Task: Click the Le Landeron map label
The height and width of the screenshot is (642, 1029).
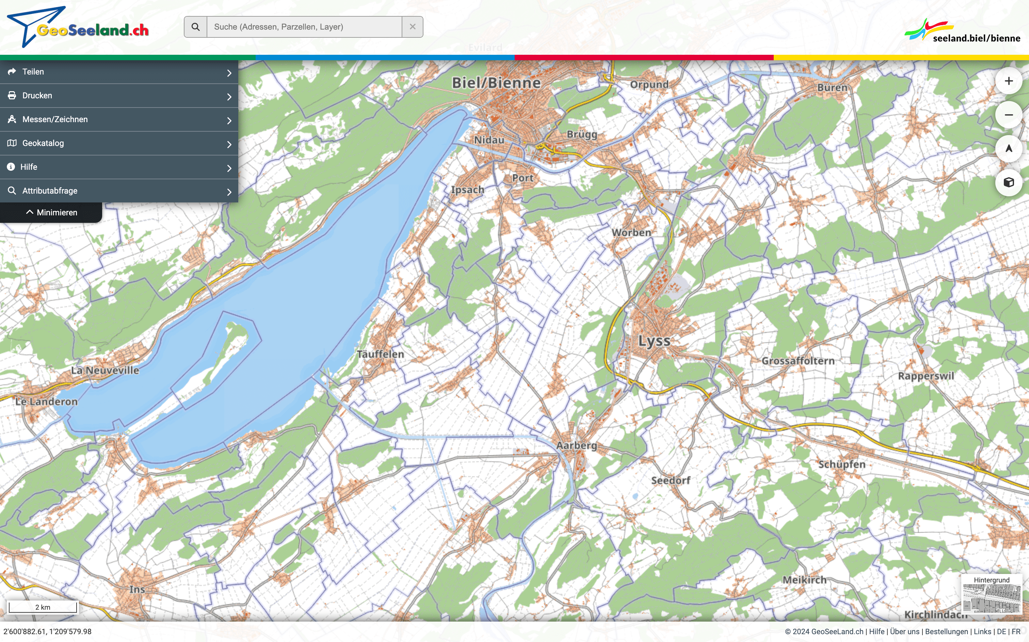Action: tap(47, 402)
